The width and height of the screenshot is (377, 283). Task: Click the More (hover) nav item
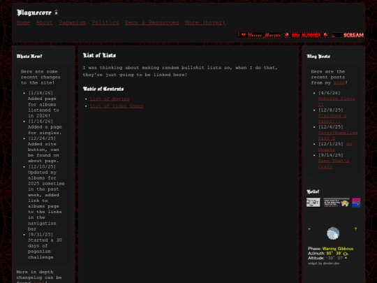(x=205, y=22)
